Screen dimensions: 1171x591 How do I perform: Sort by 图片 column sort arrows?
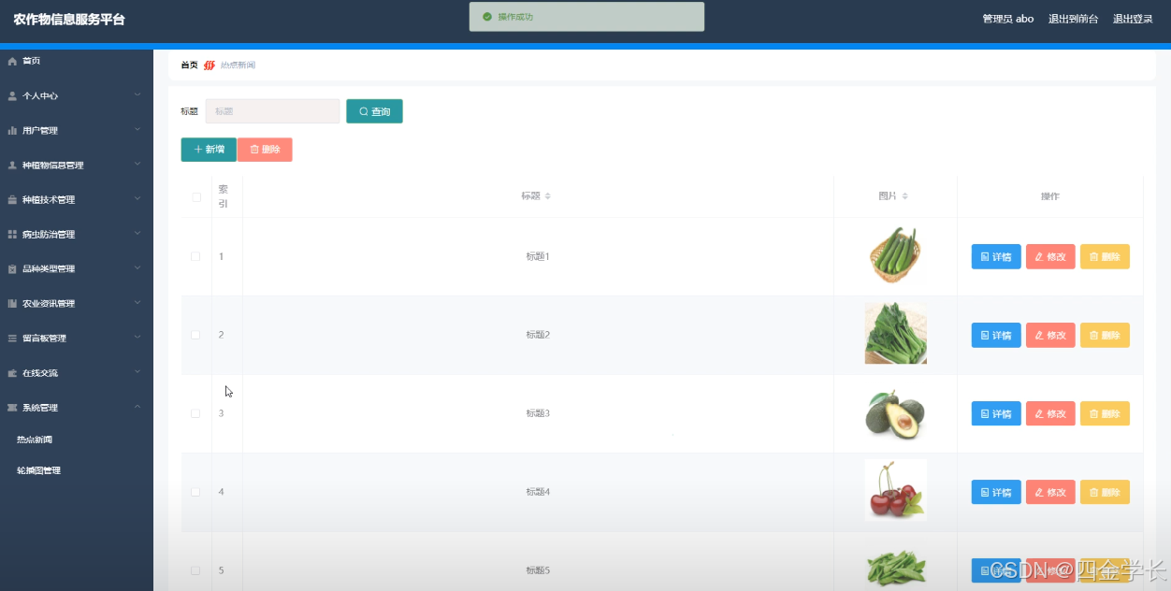tap(905, 196)
